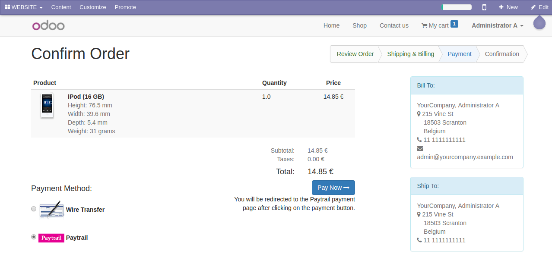Click the pink Paytrail logo
Screen dimensions: 552x276
pos(51,238)
